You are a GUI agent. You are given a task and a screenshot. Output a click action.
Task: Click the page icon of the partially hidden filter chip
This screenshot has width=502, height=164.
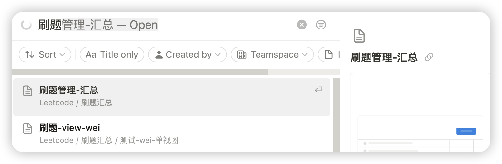[329, 55]
